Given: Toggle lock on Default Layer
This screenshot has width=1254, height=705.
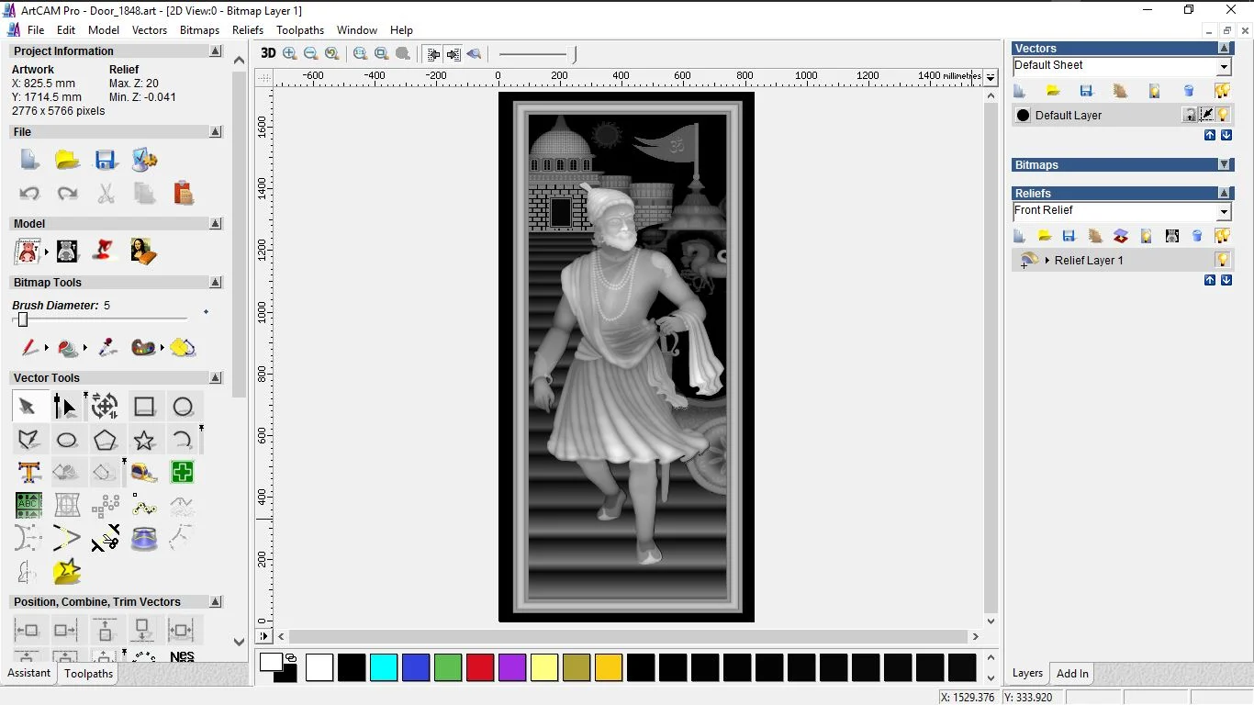Looking at the screenshot, I should (1190, 115).
